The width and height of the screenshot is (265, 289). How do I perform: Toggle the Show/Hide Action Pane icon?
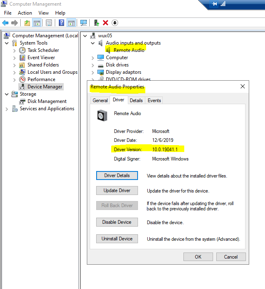71,23
